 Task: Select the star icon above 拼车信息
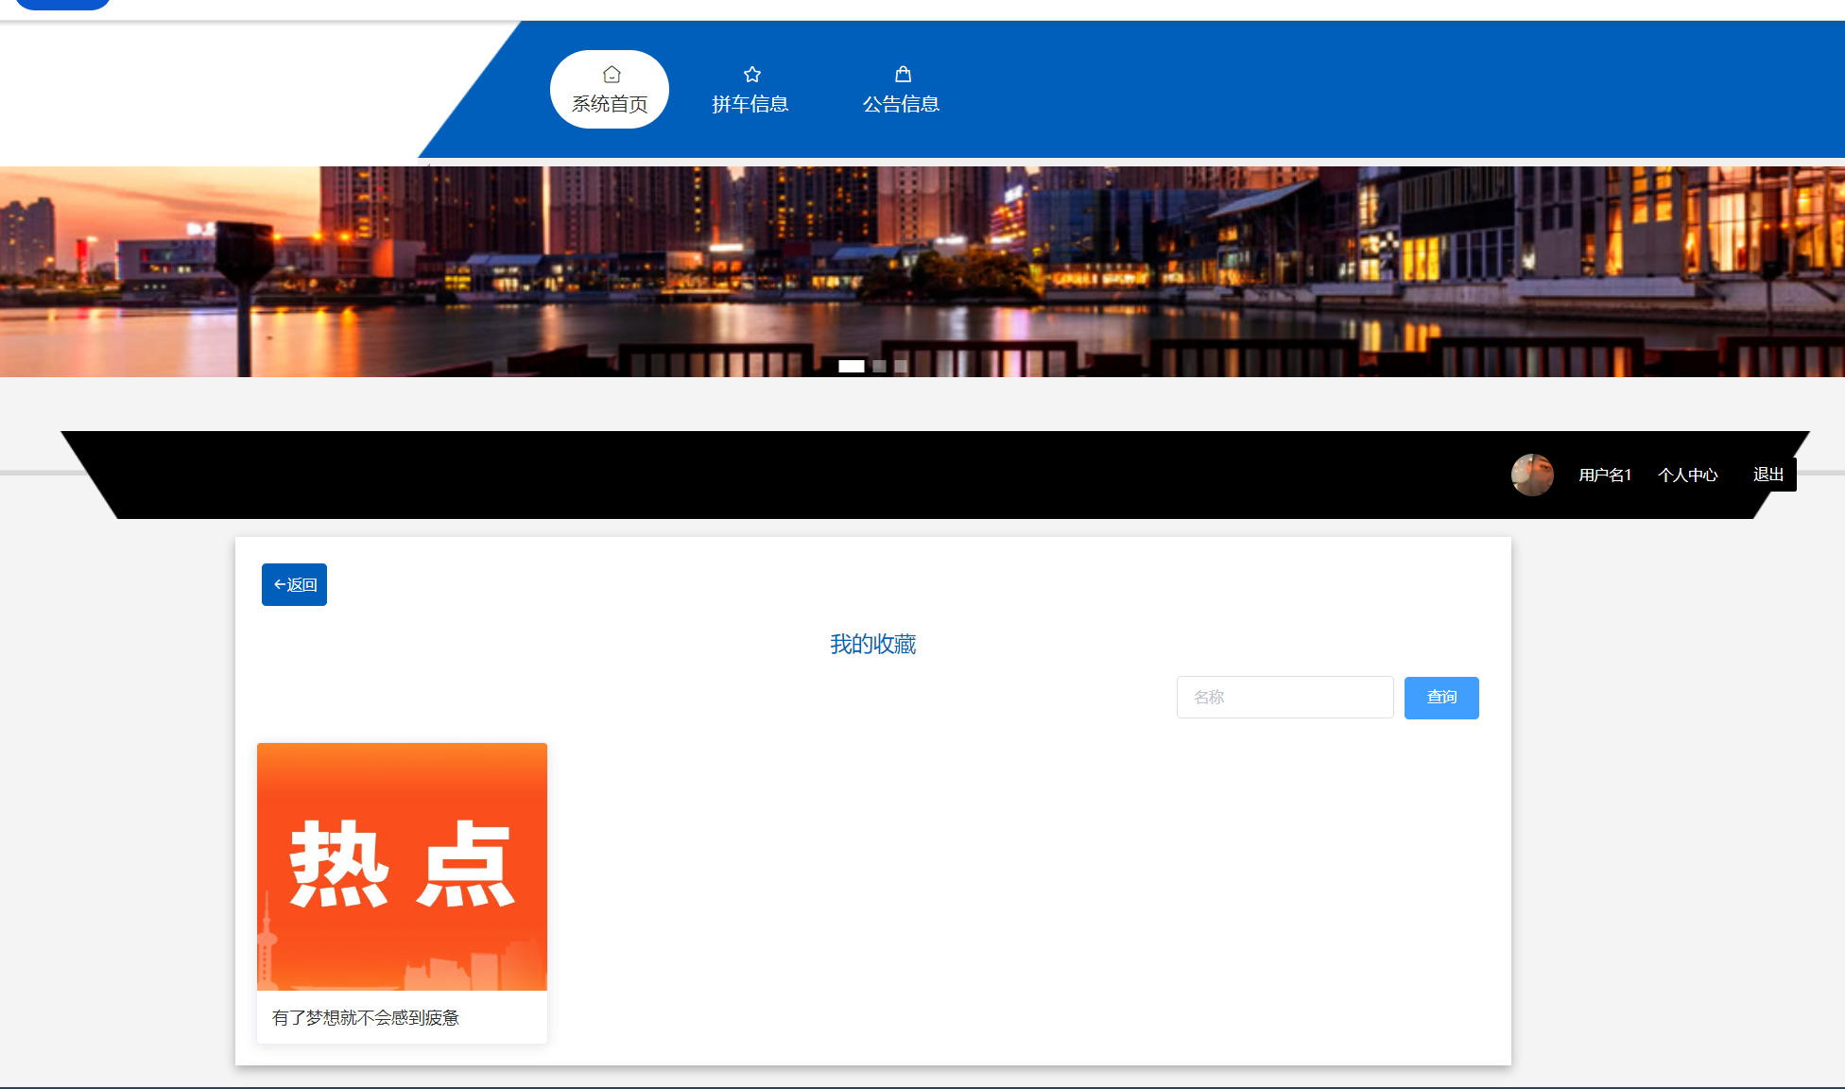point(750,74)
